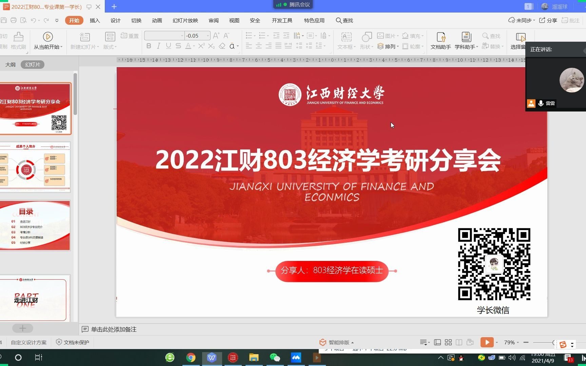Expand the 未同步 sync status dropdown
586x366 pixels.
point(522,20)
